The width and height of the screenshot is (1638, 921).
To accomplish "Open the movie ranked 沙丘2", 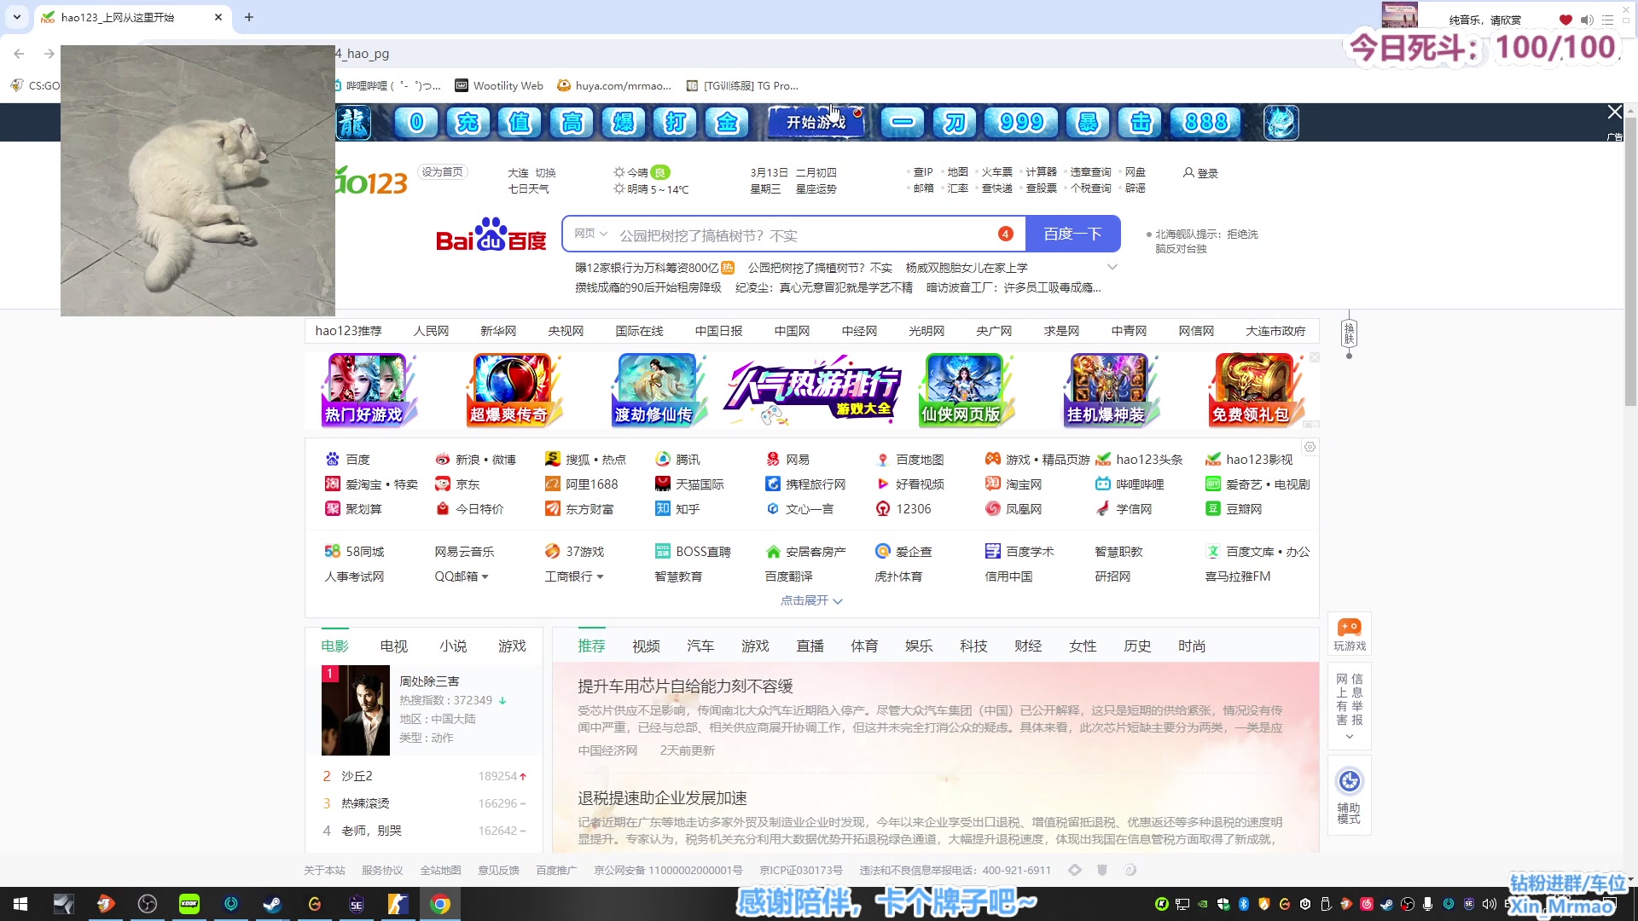I will tap(357, 776).
